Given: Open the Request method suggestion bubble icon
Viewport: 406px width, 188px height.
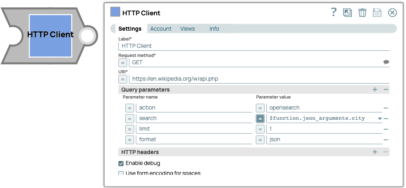Looking at the screenshot, I should click(386, 62).
